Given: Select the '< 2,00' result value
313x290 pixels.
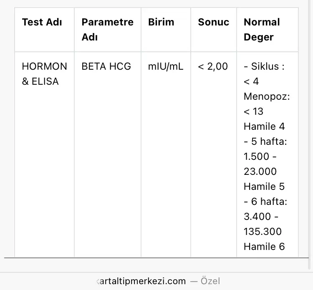Looking at the screenshot, I should (x=213, y=66).
